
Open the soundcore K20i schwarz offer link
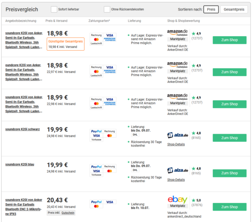pyautogui.click(x=23, y=129)
